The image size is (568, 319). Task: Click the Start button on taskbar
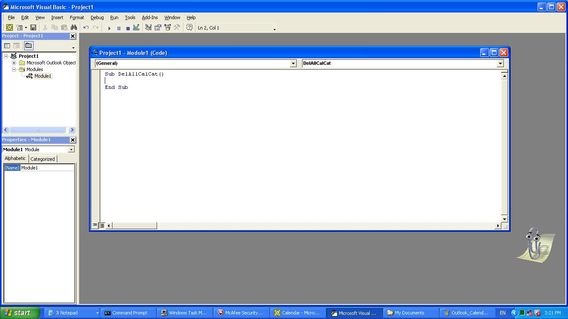click(20, 313)
